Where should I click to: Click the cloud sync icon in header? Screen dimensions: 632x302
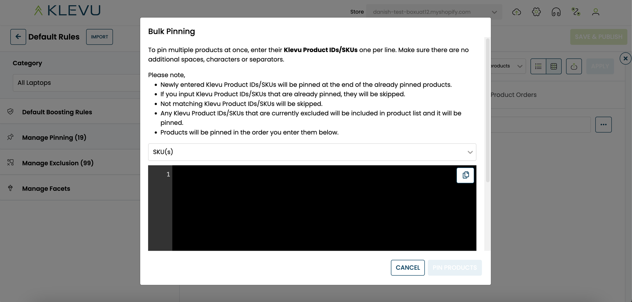tap(516, 12)
